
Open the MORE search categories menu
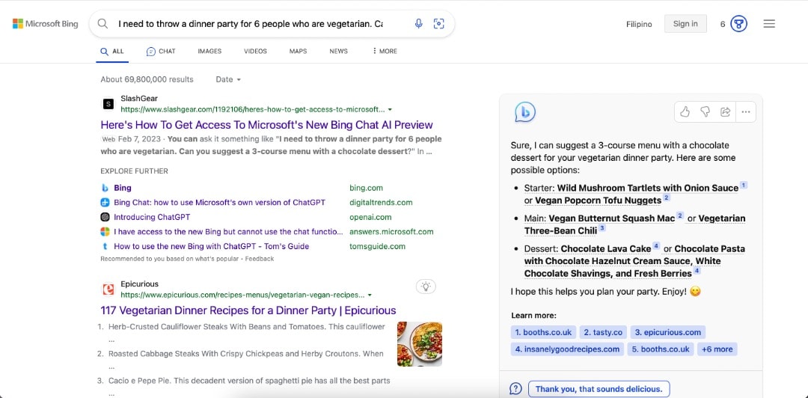(x=385, y=52)
